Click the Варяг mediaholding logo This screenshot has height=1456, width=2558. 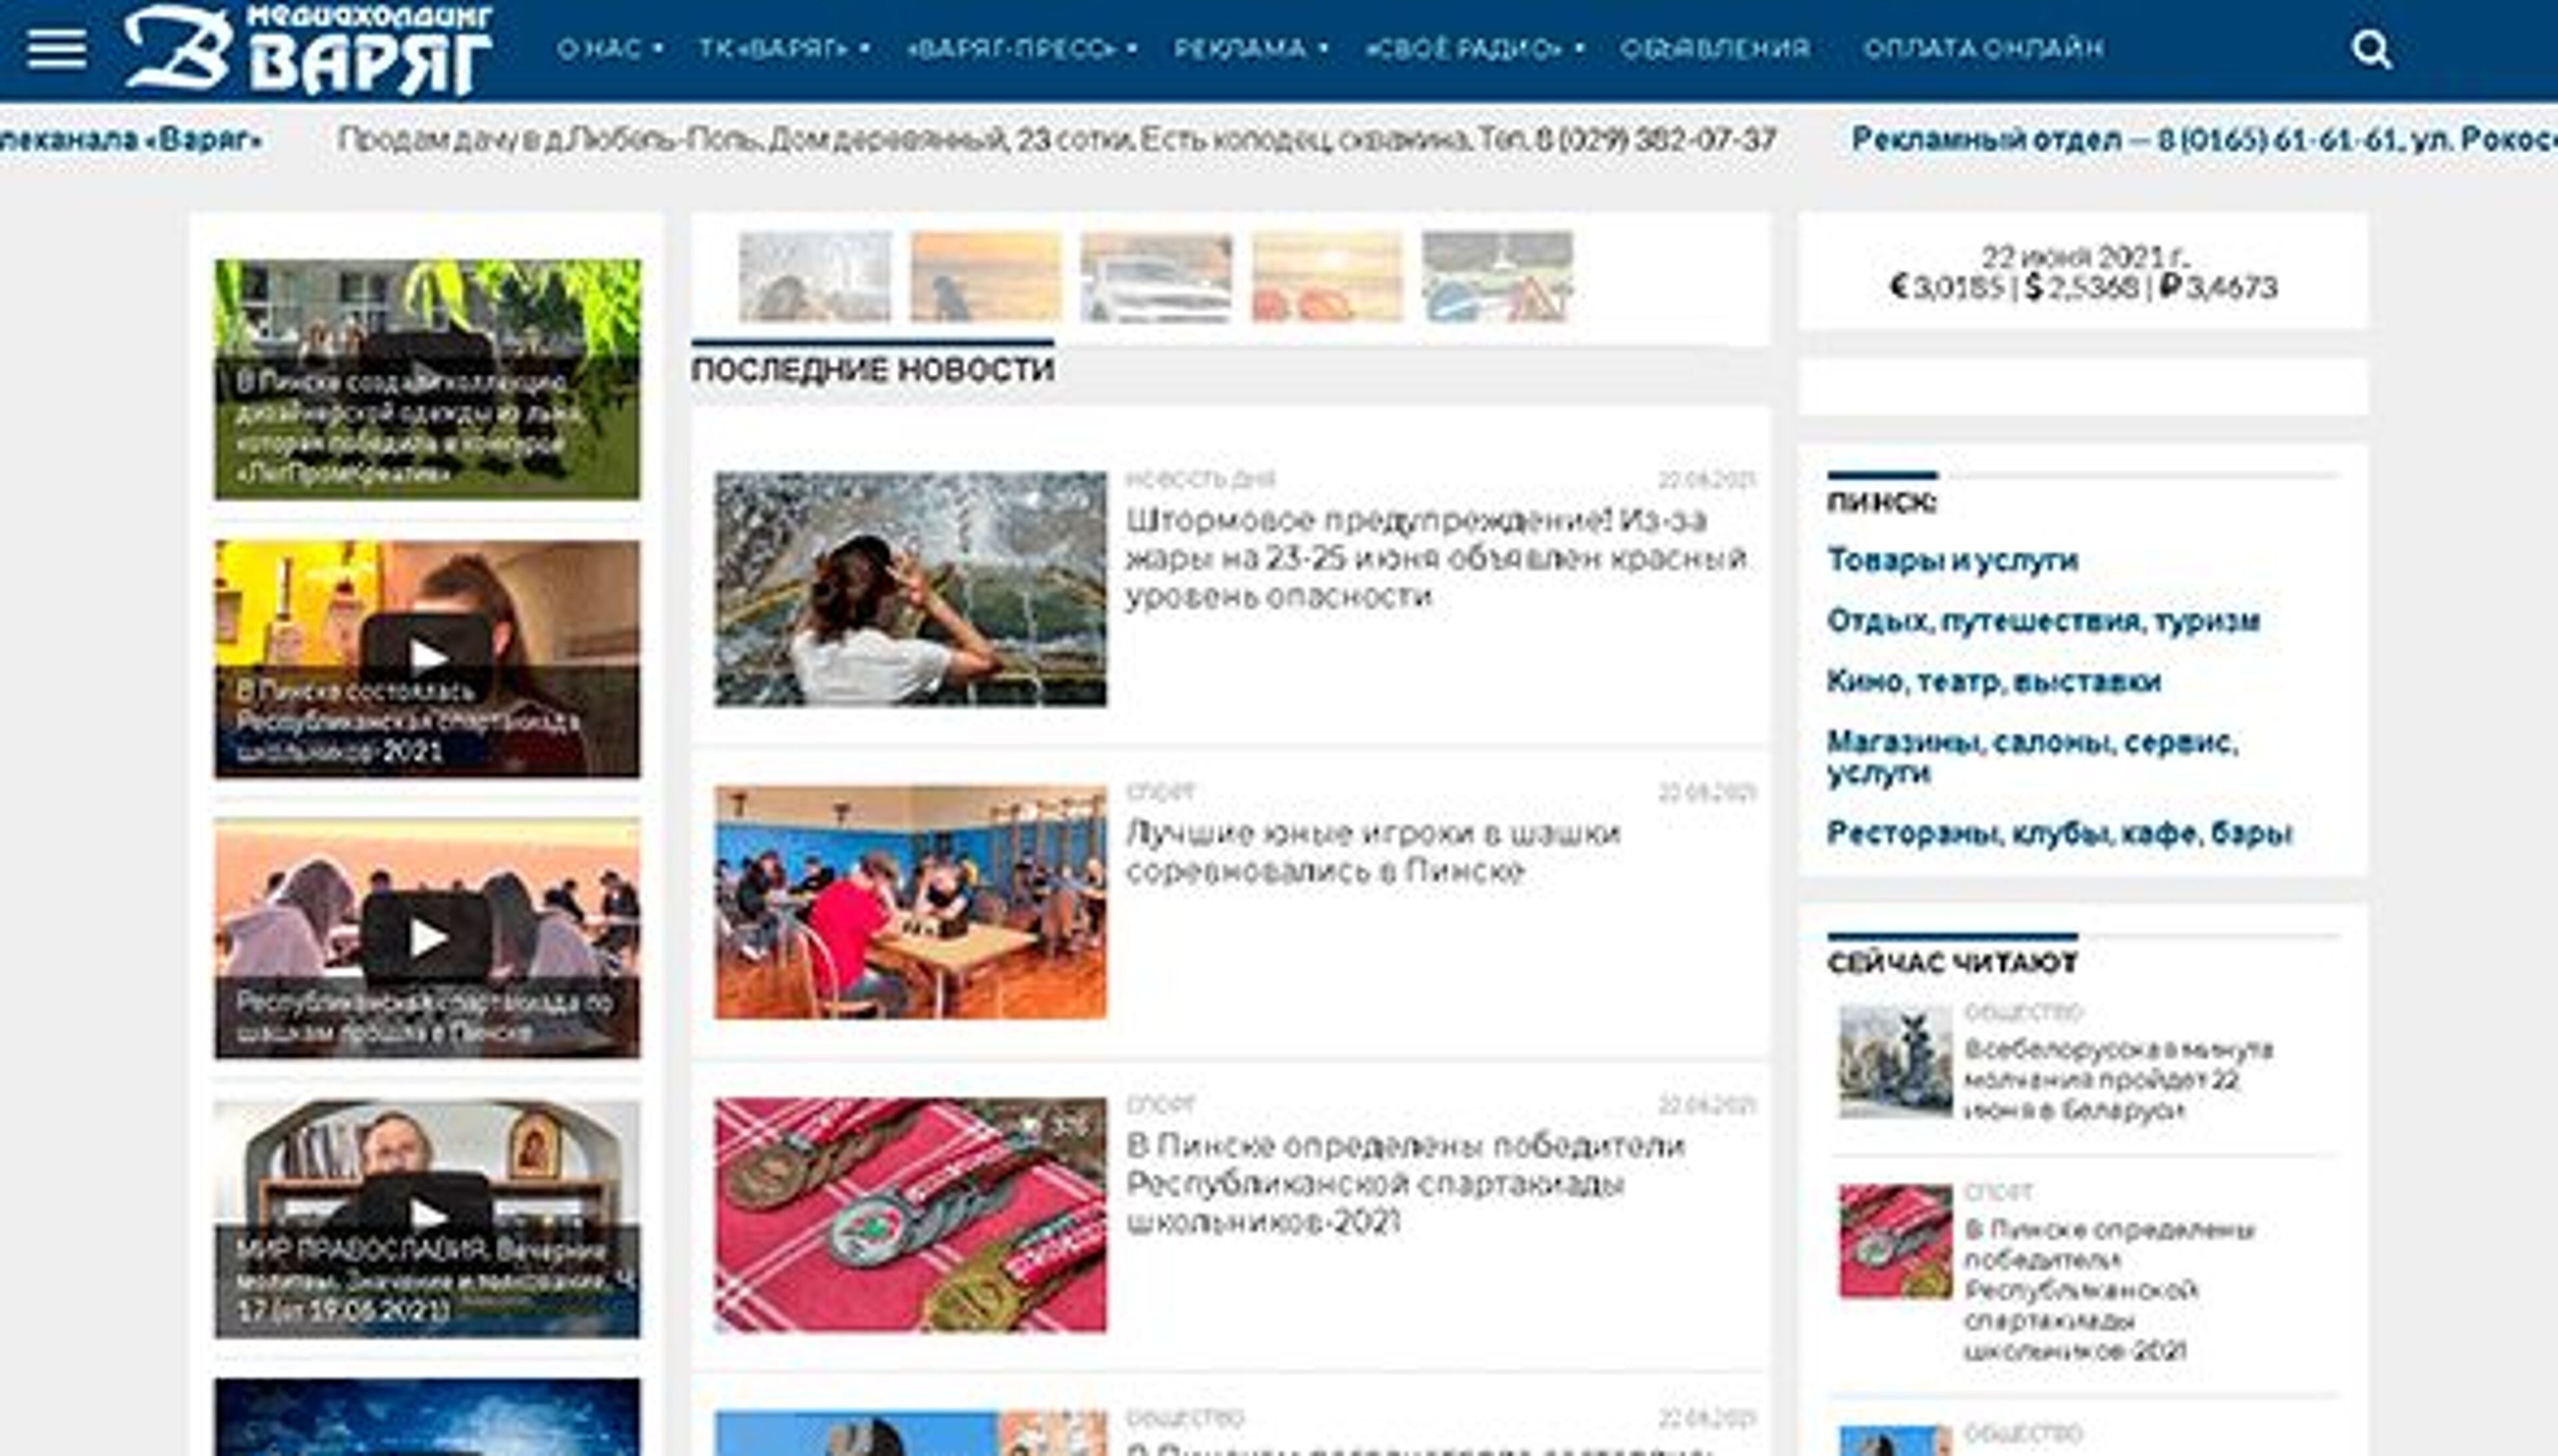(x=308, y=49)
